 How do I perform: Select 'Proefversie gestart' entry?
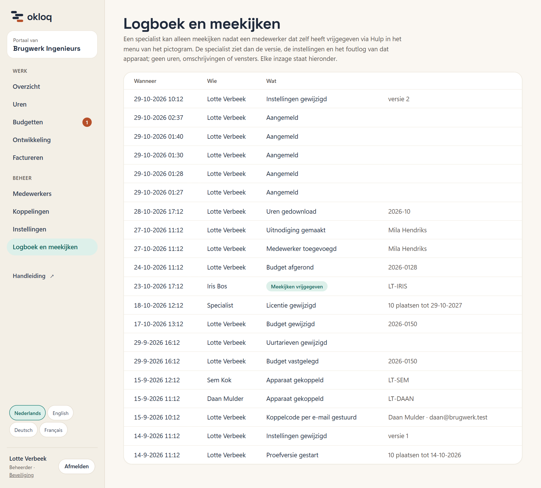292,455
